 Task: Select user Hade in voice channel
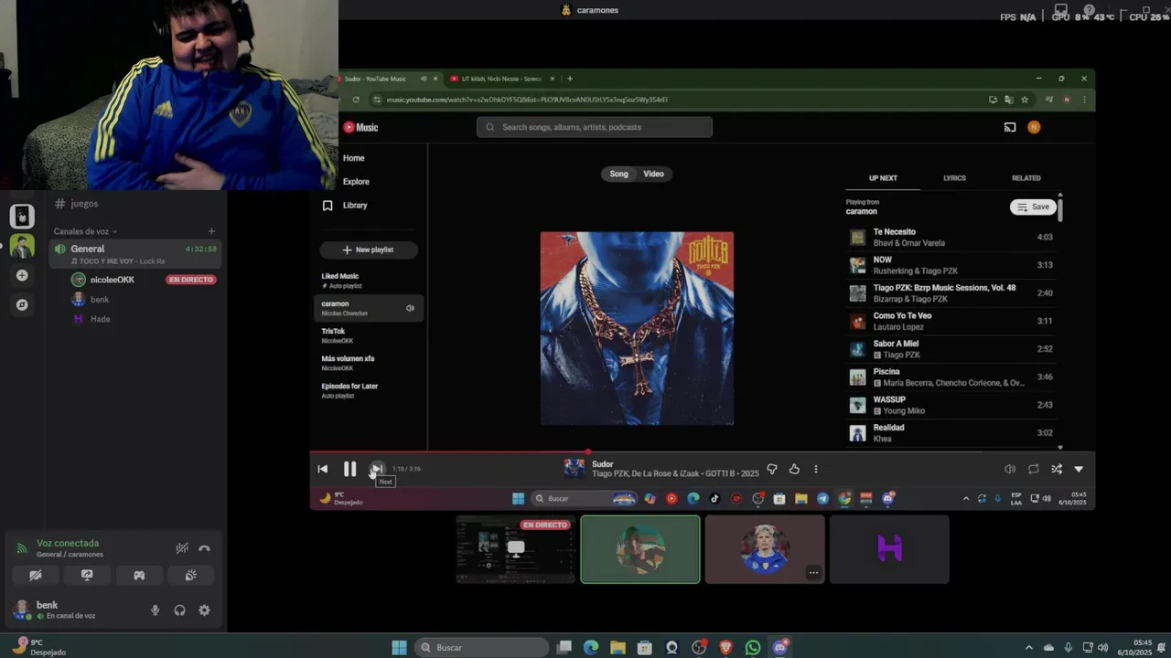pyautogui.click(x=100, y=319)
